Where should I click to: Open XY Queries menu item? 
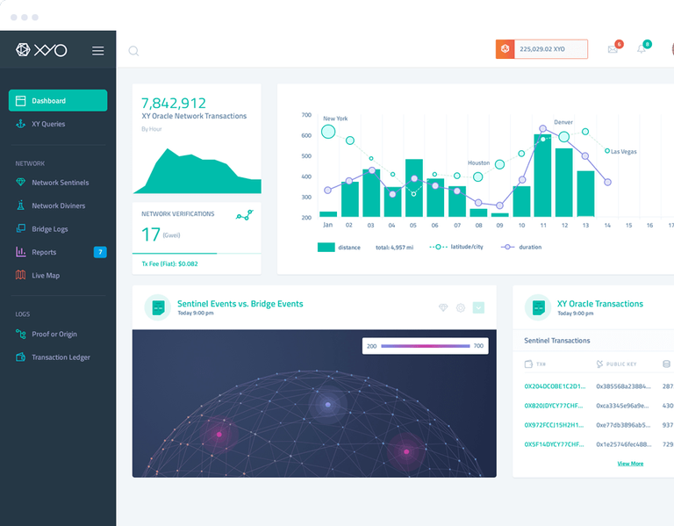click(48, 124)
